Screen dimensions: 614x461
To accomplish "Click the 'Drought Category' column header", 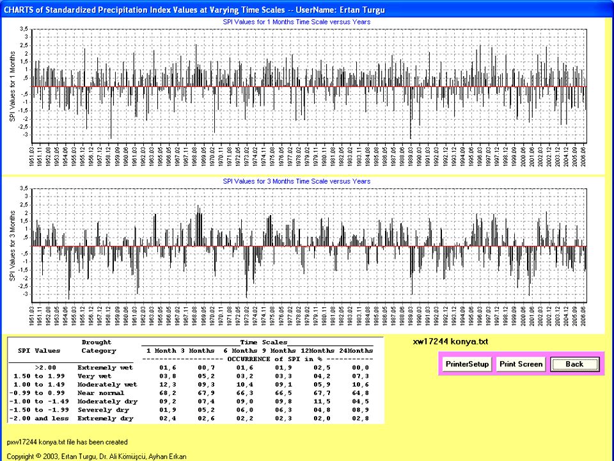I will [98, 346].
